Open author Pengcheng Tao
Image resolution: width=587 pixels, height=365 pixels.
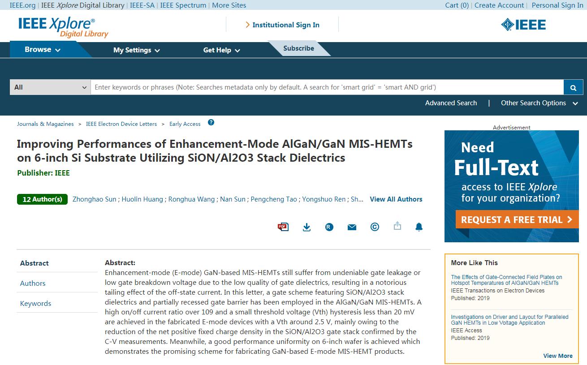(x=274, y=199)
